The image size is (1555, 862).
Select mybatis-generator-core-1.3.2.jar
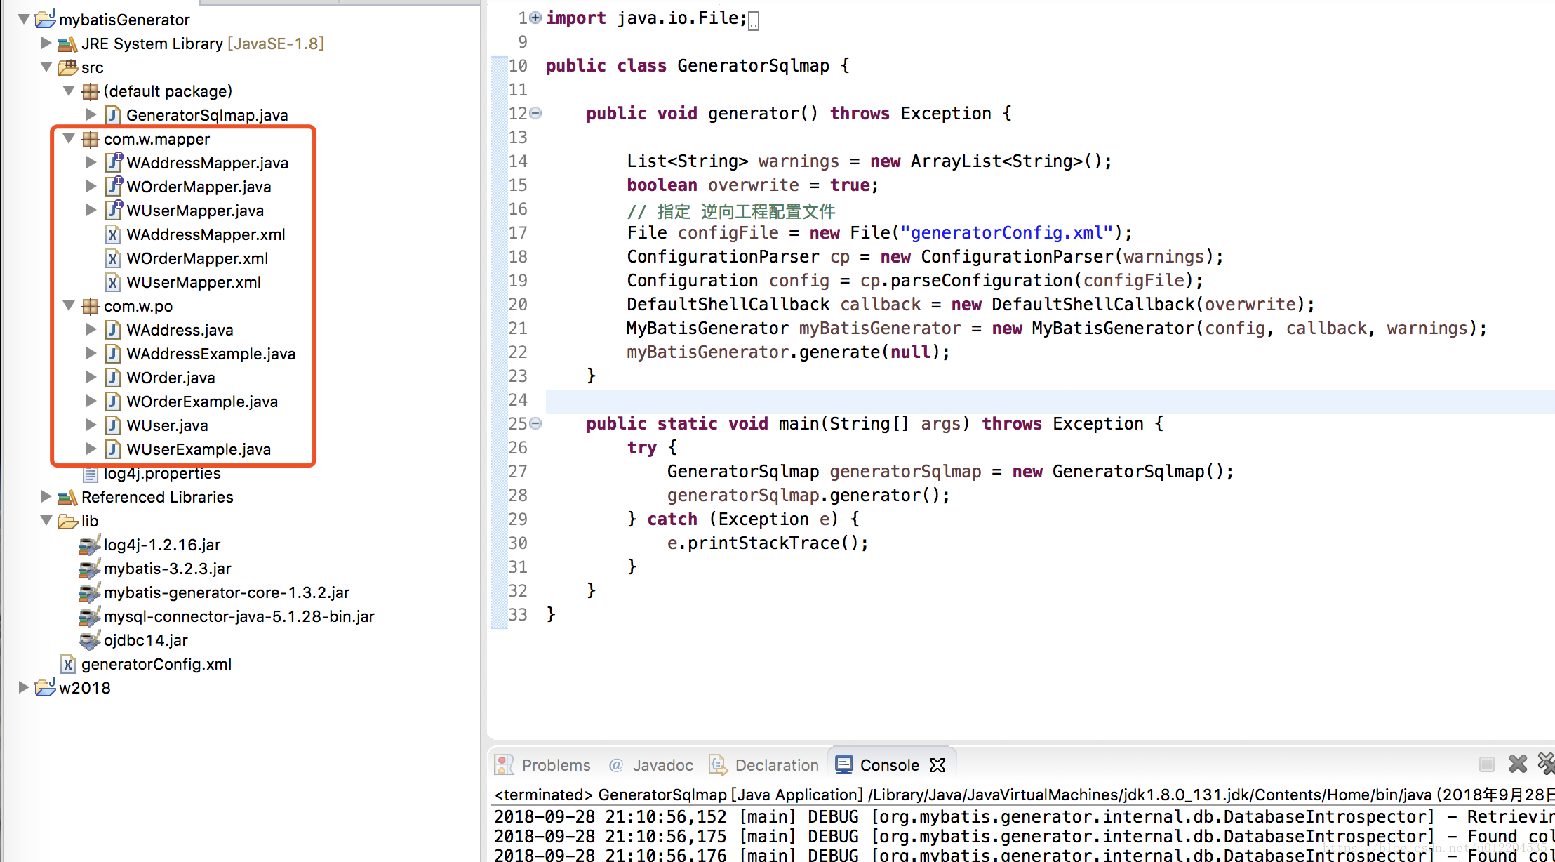coord(227,592)
